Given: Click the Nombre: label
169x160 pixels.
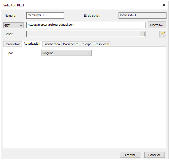Looking at the screenshot, I should (11, 16).
